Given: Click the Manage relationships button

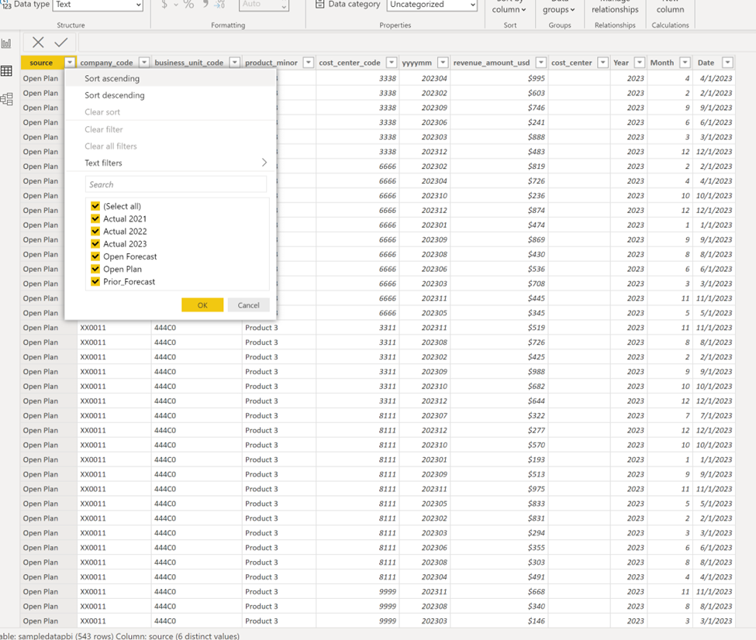Looking at the screenshot, I should (x=615, y=7).
